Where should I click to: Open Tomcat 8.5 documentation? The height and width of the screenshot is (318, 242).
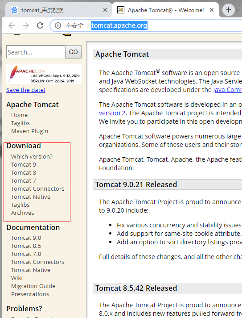pyautogui.click(x=26, y=246)
